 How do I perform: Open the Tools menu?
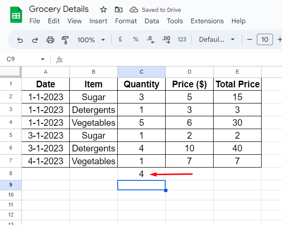tap(175, 21)
